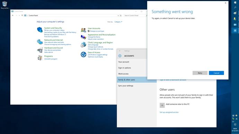Open the User Accounts people icon
The width and height of the screenshot is (239, 134).
point(83,30)
